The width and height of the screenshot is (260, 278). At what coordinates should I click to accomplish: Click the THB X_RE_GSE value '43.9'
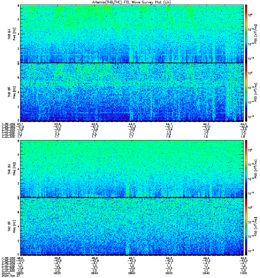pyautogui.click(x=94, y=124)
